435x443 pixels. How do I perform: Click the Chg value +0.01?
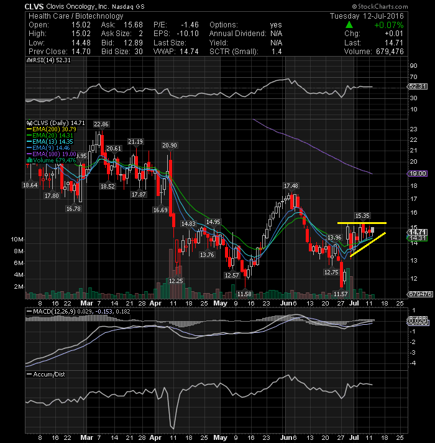[394, 34]
